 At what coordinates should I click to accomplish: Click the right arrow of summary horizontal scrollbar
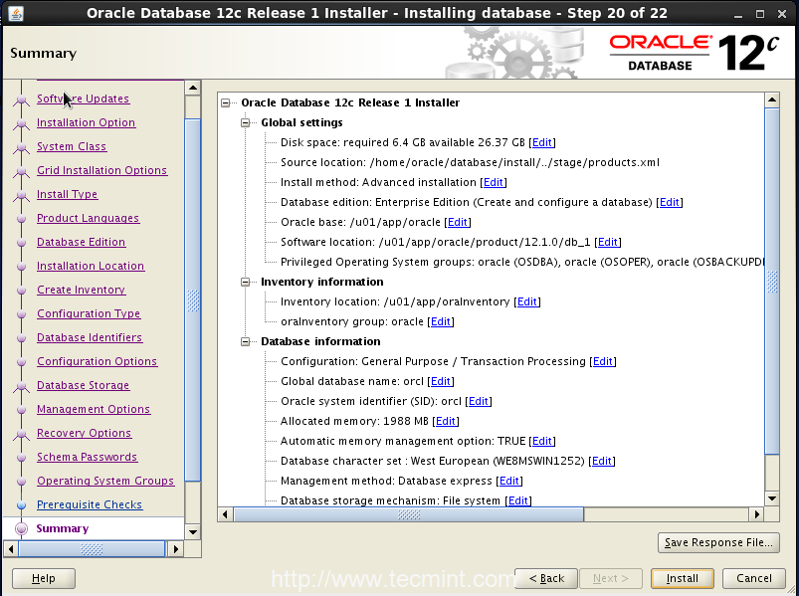[758, 514]
